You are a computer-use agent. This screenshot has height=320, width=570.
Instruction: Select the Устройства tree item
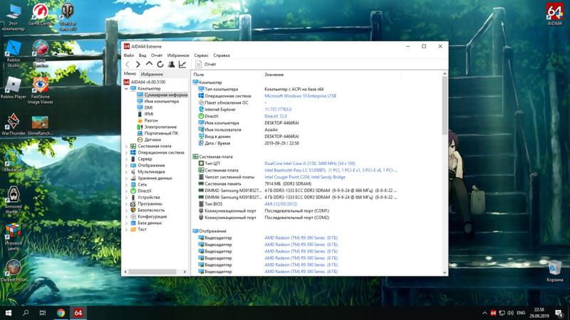(145, 198)
